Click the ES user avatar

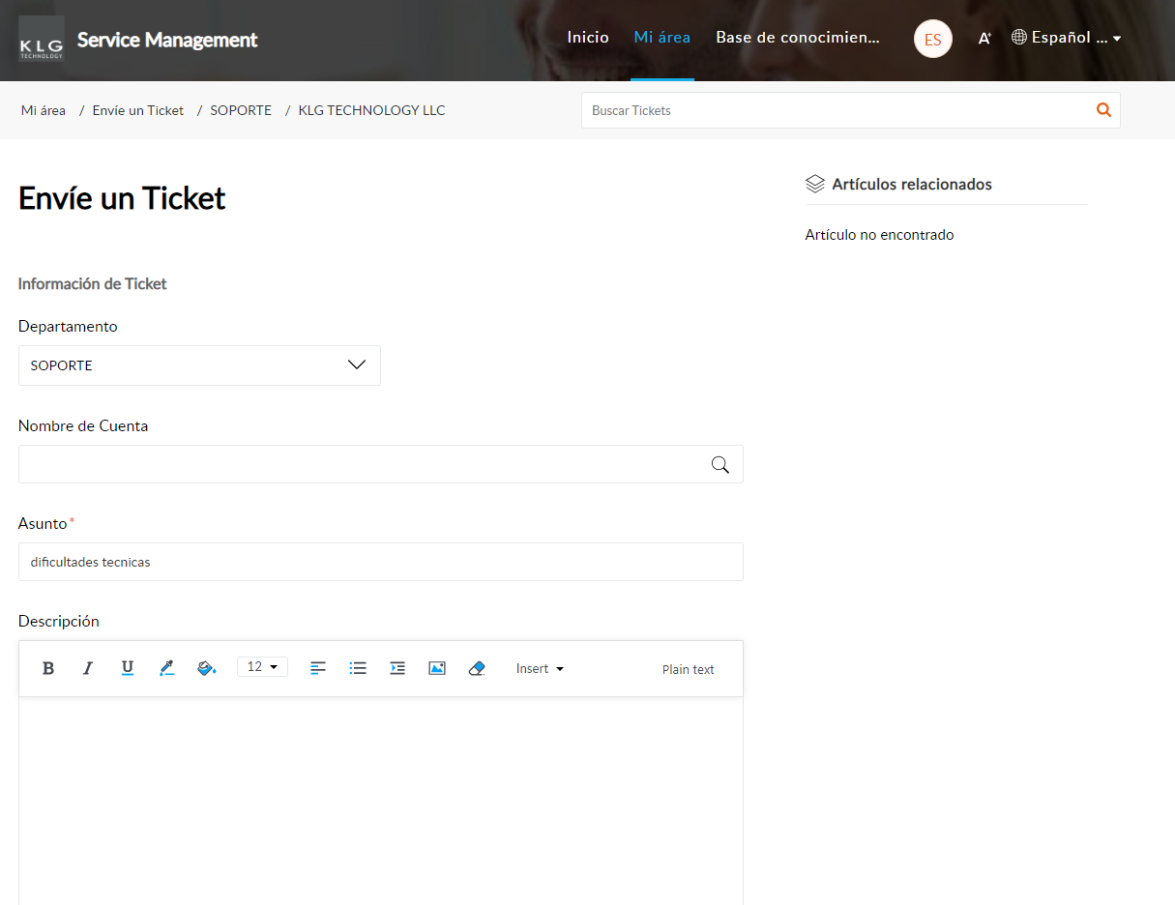click(933, 40)
